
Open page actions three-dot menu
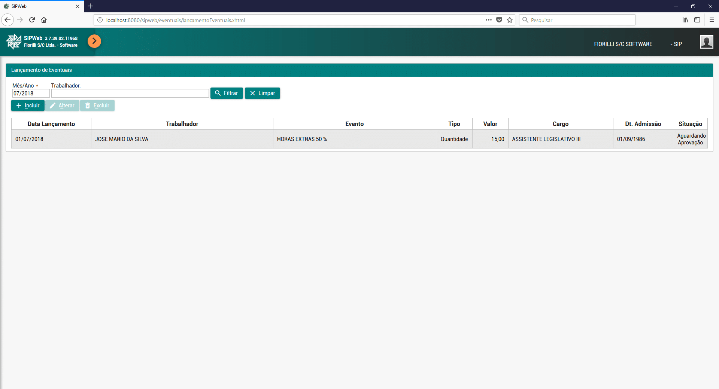point(488,20)
